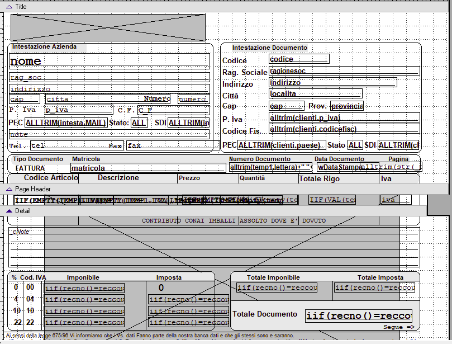The image size is (452, 344).
Task: Click the 'Segue =>' label
Action: click(399, 327)
